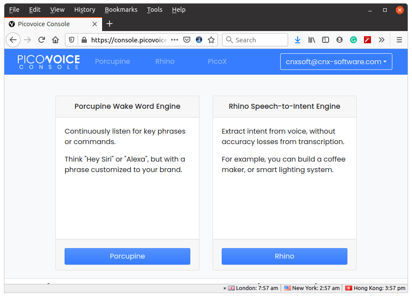Close the Picovoice Console tab

[x=95, y=24]
